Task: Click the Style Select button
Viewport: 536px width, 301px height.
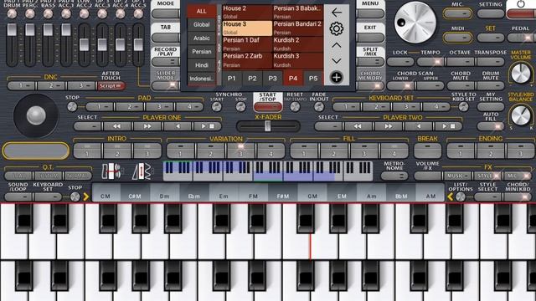Action: (487, 197)
